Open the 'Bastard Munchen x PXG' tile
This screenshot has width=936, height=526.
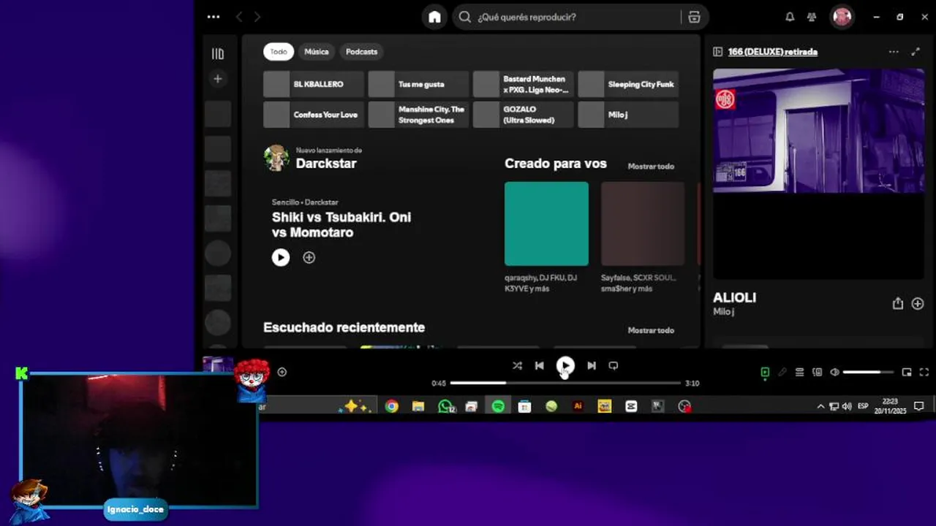tap(524, 84)
